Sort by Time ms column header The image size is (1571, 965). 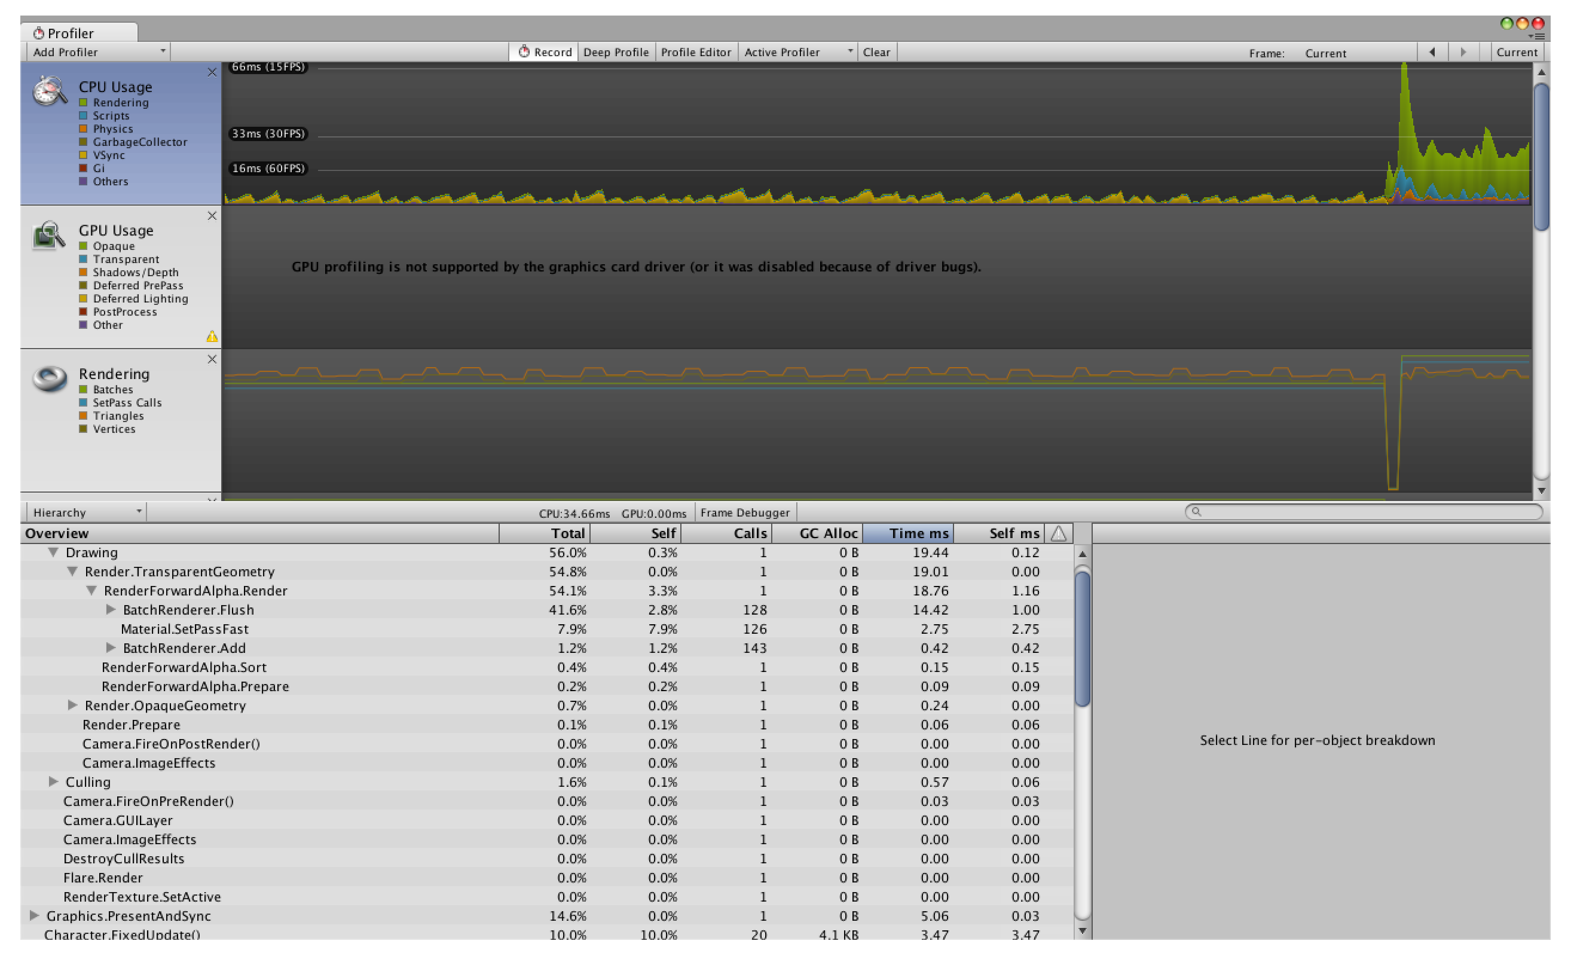point(908,533)
